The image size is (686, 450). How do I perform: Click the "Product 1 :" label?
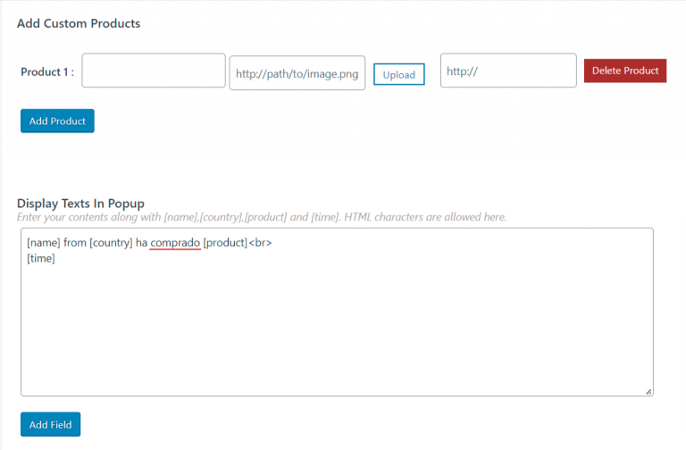click(47, 71)
